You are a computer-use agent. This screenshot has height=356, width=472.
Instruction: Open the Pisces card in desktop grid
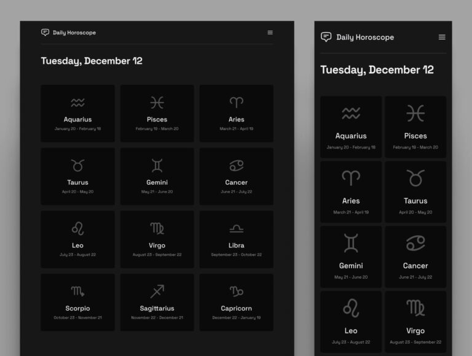157,114
